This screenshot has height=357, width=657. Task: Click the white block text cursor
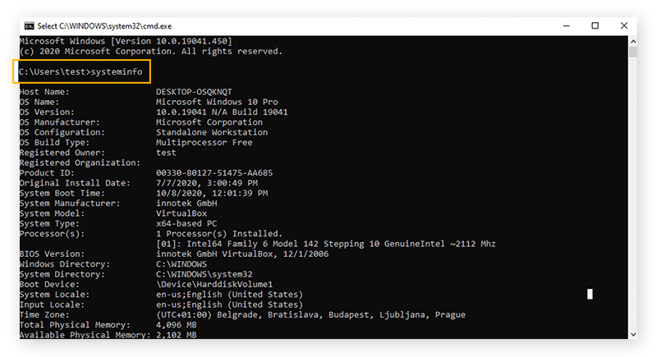tap(590, 294)
